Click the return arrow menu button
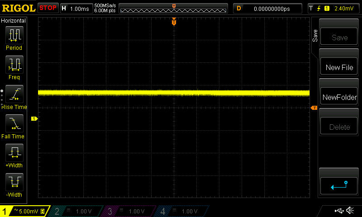The width and height of the screenshot is (362, 217). point(339,186)
